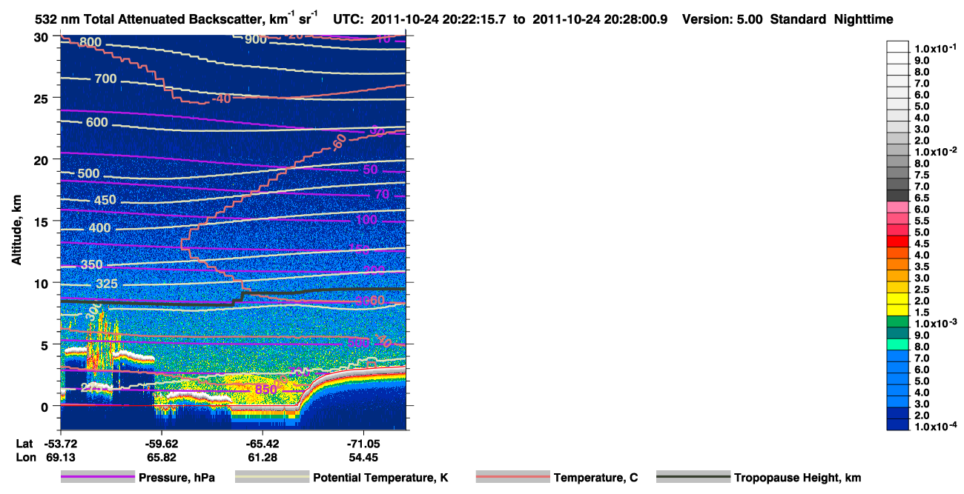Image resolution: width=964 pixels, height=494 pixels.
Task: Click latitude value -59.62
Action: pyautogui.click(x=162, y=444)
